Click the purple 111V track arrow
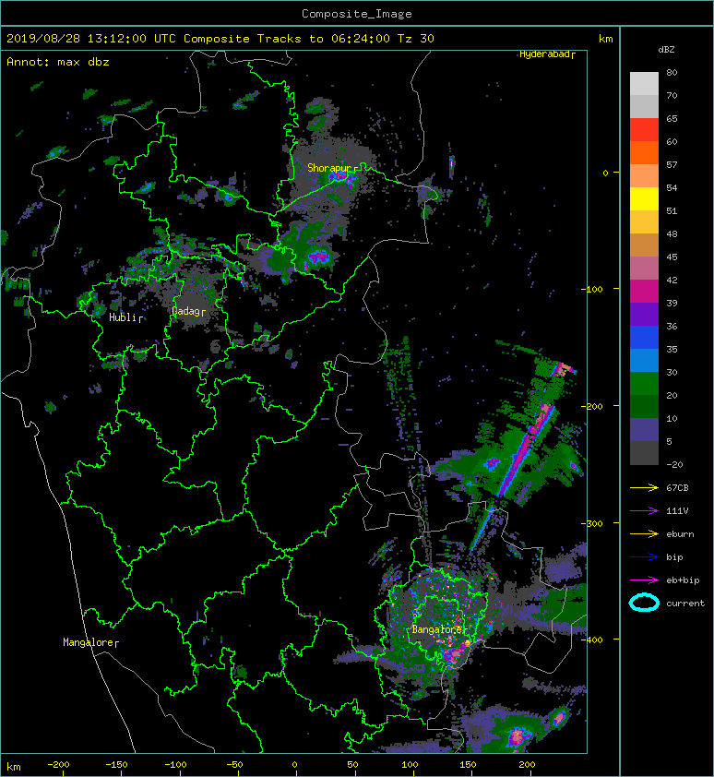Viewport: 714px width, 777px height. coord(644,511)
